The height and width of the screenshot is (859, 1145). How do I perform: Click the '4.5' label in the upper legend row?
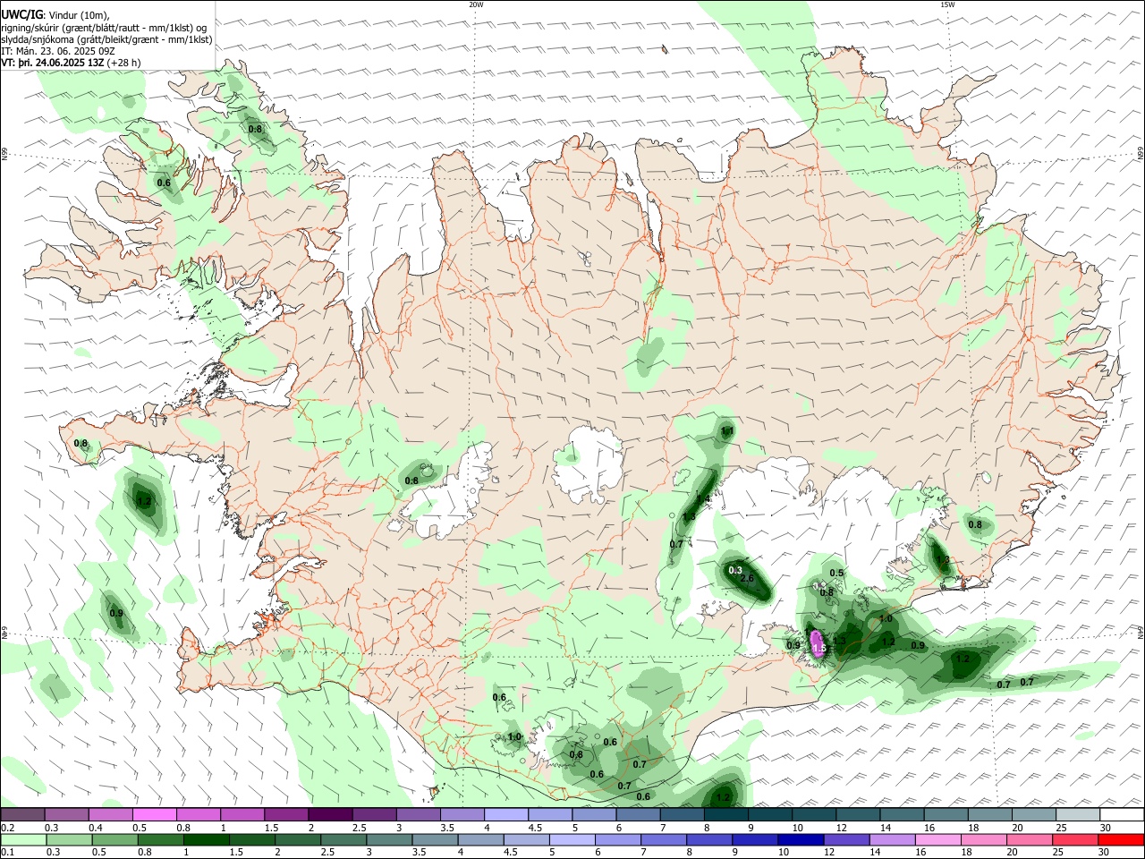point(535,828)
